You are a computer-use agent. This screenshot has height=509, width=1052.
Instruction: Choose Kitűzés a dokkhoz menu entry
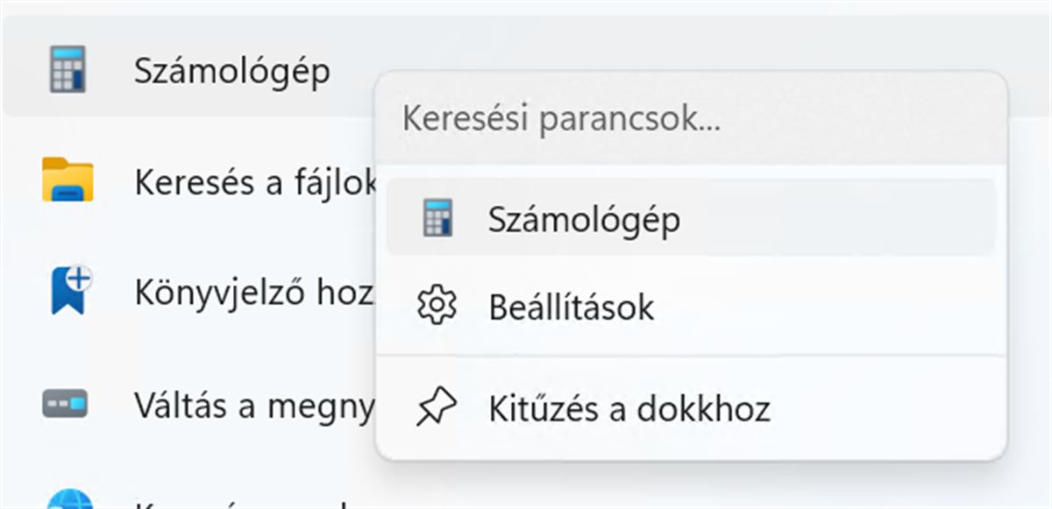tap(629, 408)
